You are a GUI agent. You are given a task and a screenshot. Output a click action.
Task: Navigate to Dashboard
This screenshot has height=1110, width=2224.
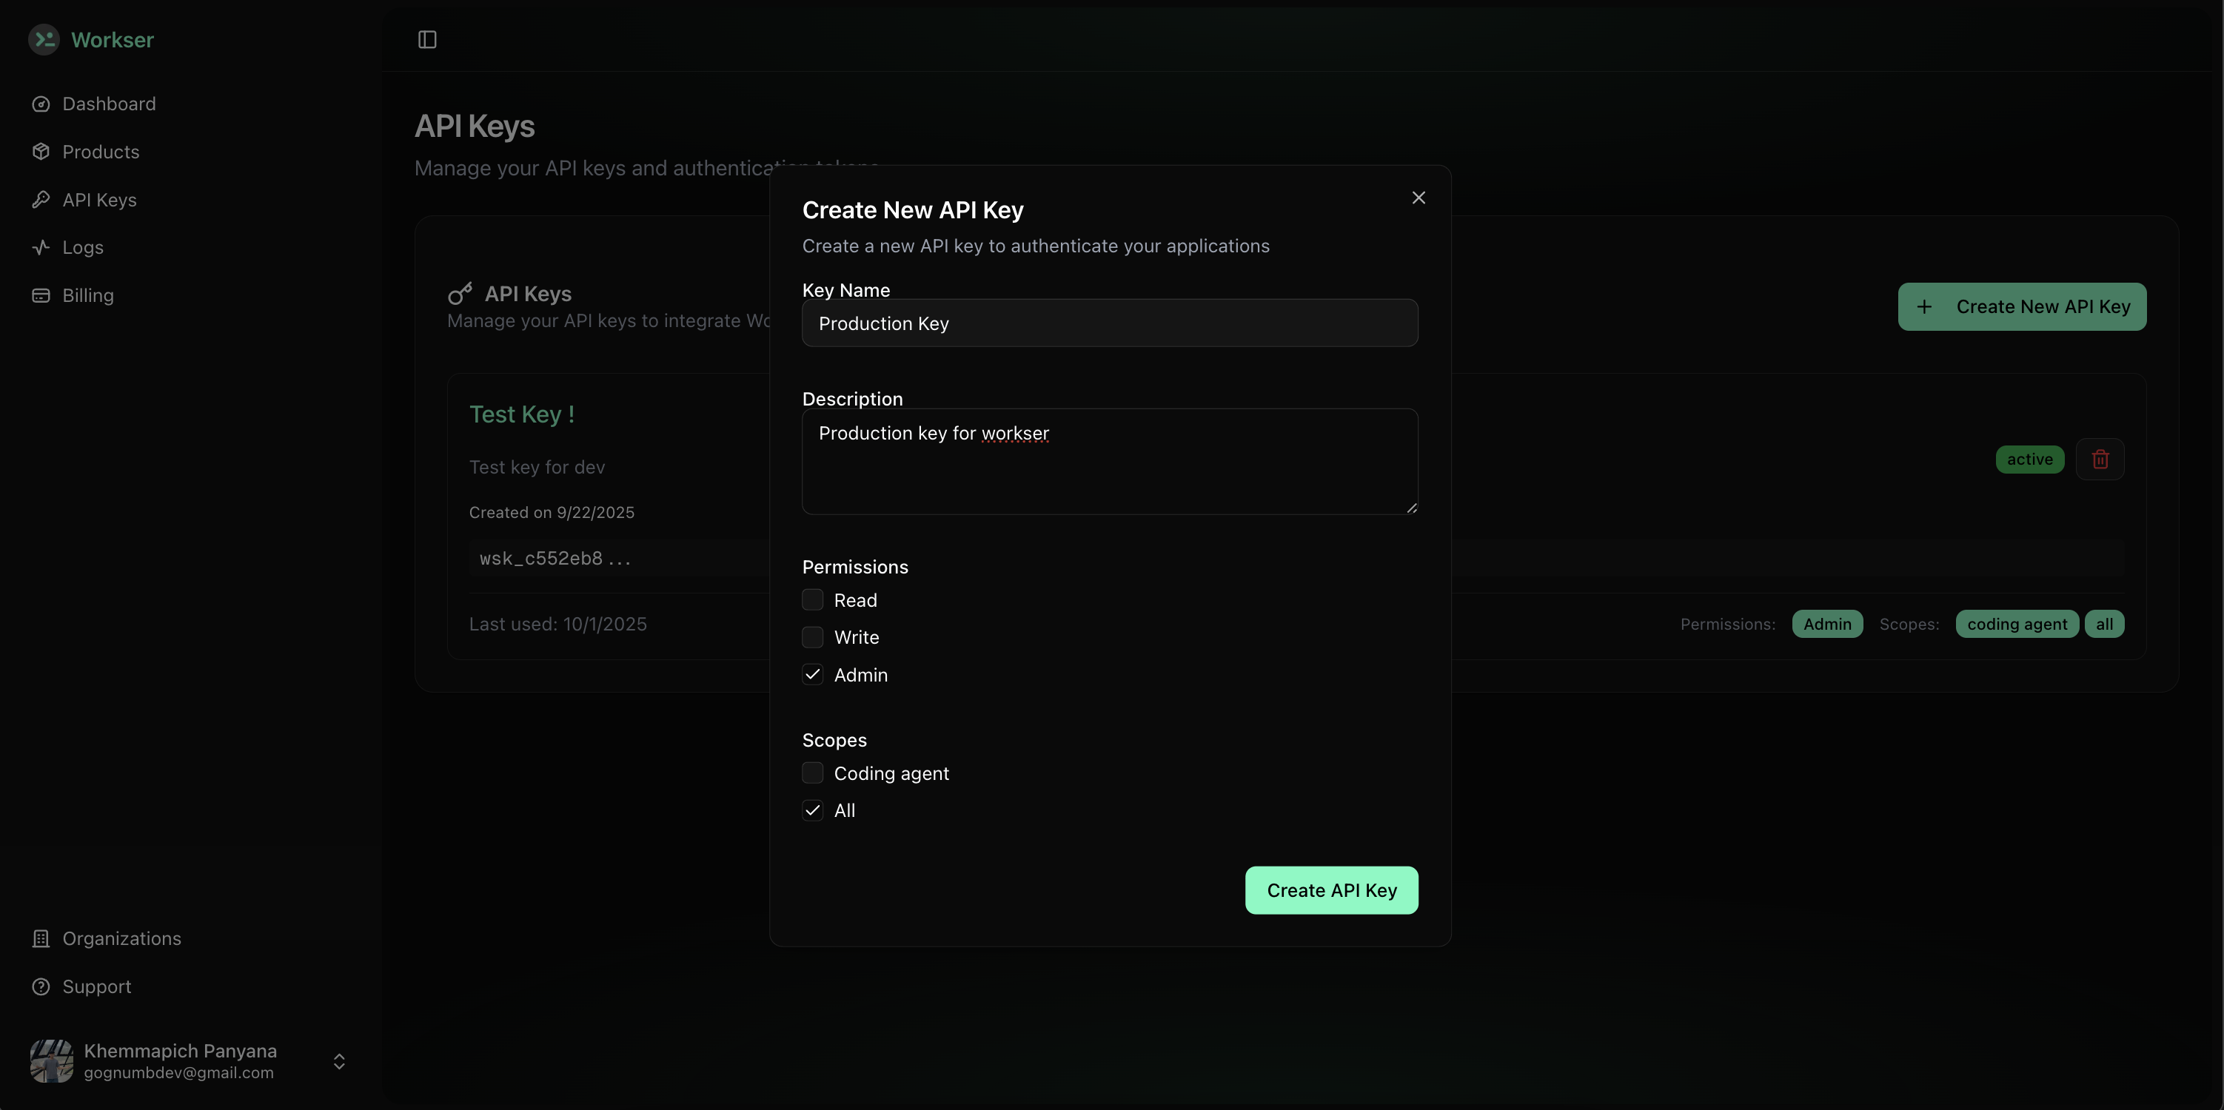(108, 104)
